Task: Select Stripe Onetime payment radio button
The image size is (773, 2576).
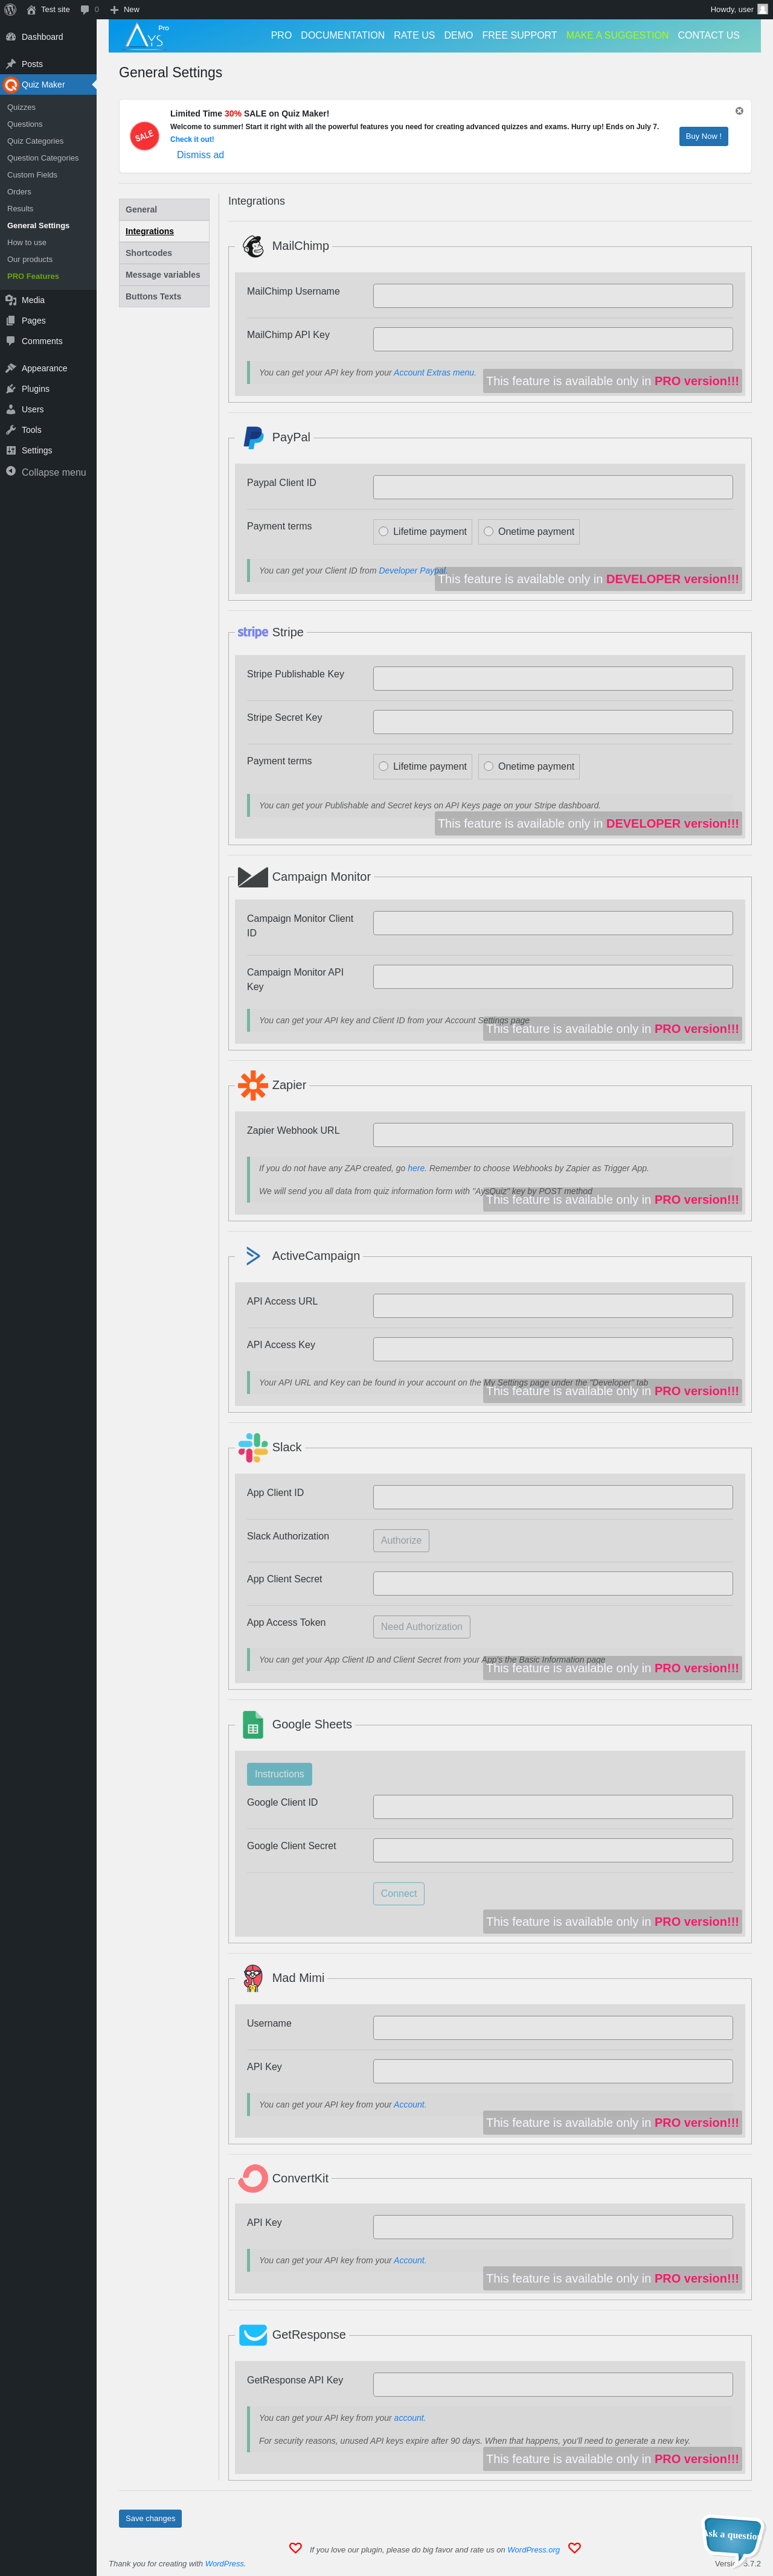Action: [x=488, y=766]
